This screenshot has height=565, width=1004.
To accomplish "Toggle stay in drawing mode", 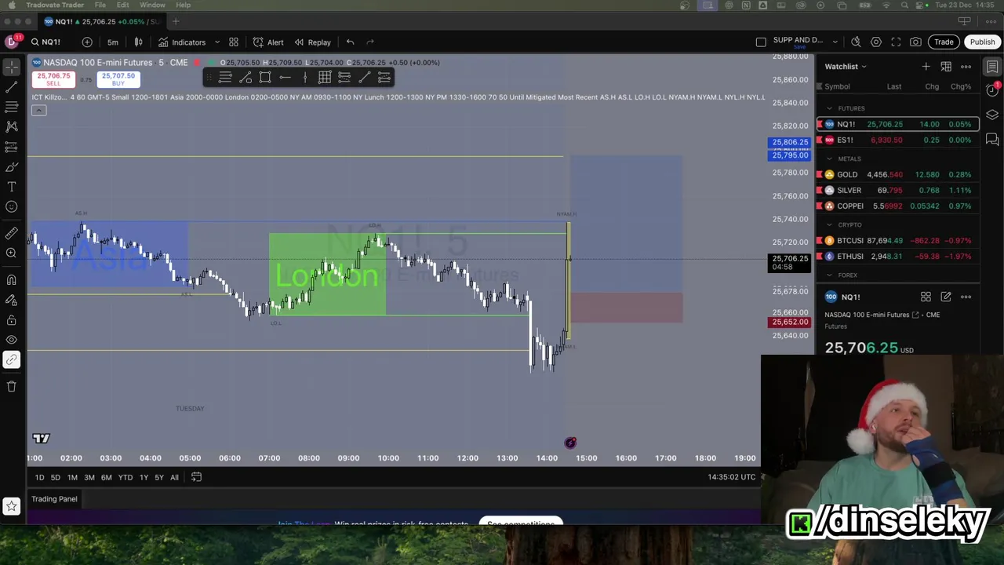I will click(x=12, y=300).
